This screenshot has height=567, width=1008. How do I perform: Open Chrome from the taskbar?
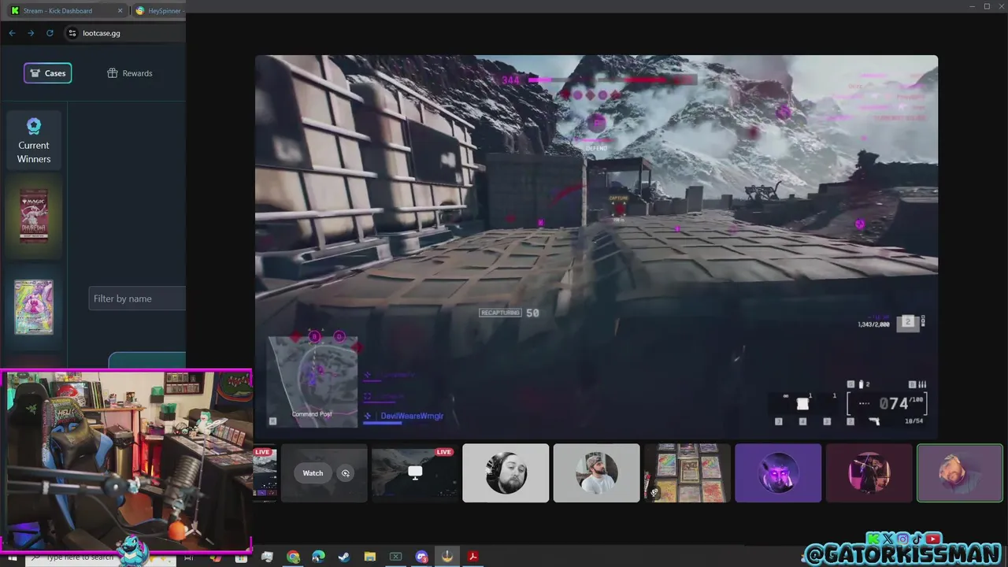[x=293, y=557]
